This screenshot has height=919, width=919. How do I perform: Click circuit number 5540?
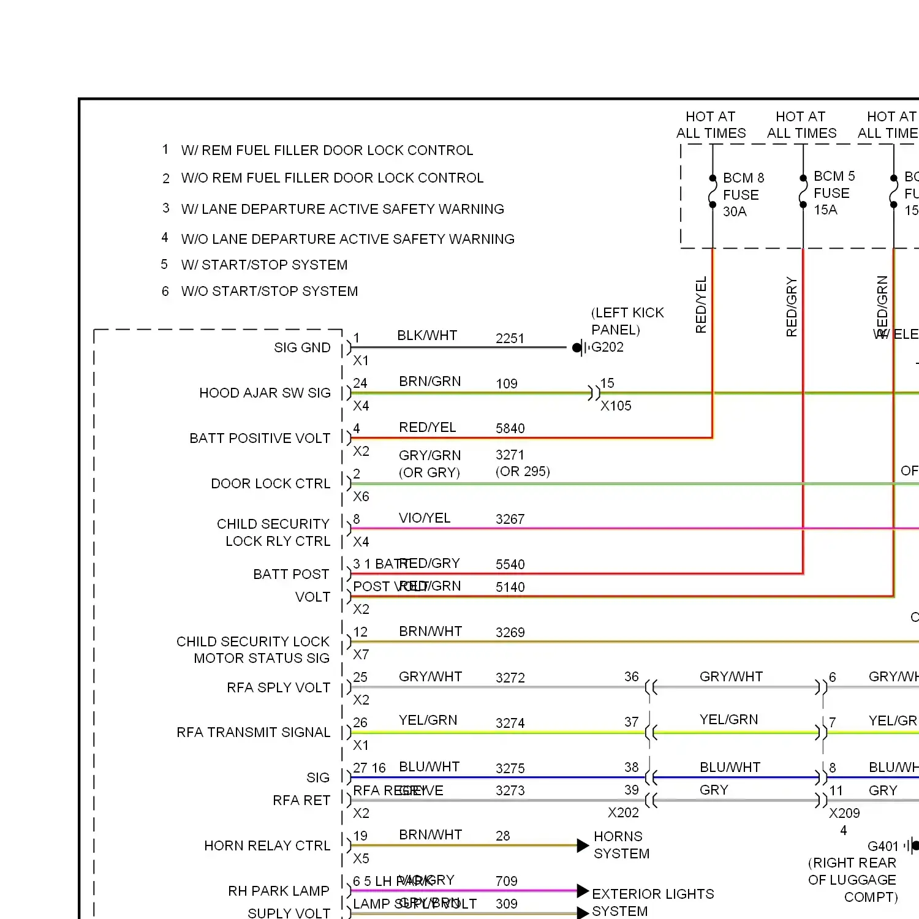point(510,564)
